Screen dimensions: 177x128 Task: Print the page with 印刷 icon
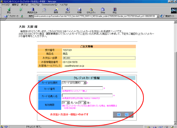80,10
